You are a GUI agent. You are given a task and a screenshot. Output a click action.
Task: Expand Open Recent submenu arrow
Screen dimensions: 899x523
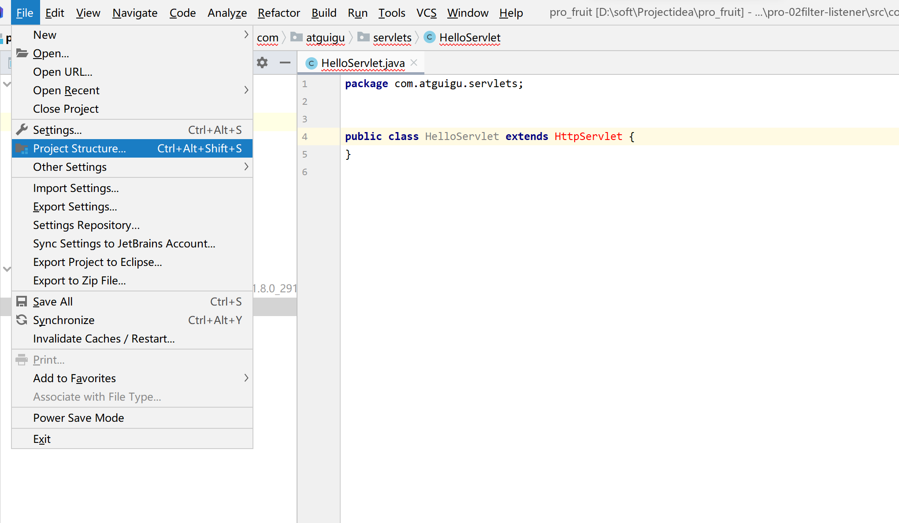pyautogui.click(x=246, y=90)
